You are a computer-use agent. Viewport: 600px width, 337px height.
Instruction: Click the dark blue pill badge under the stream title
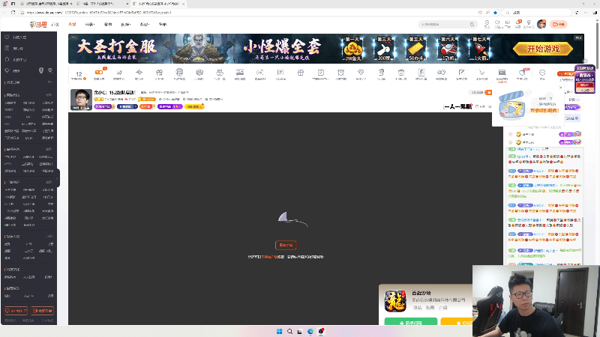[127, 106]
